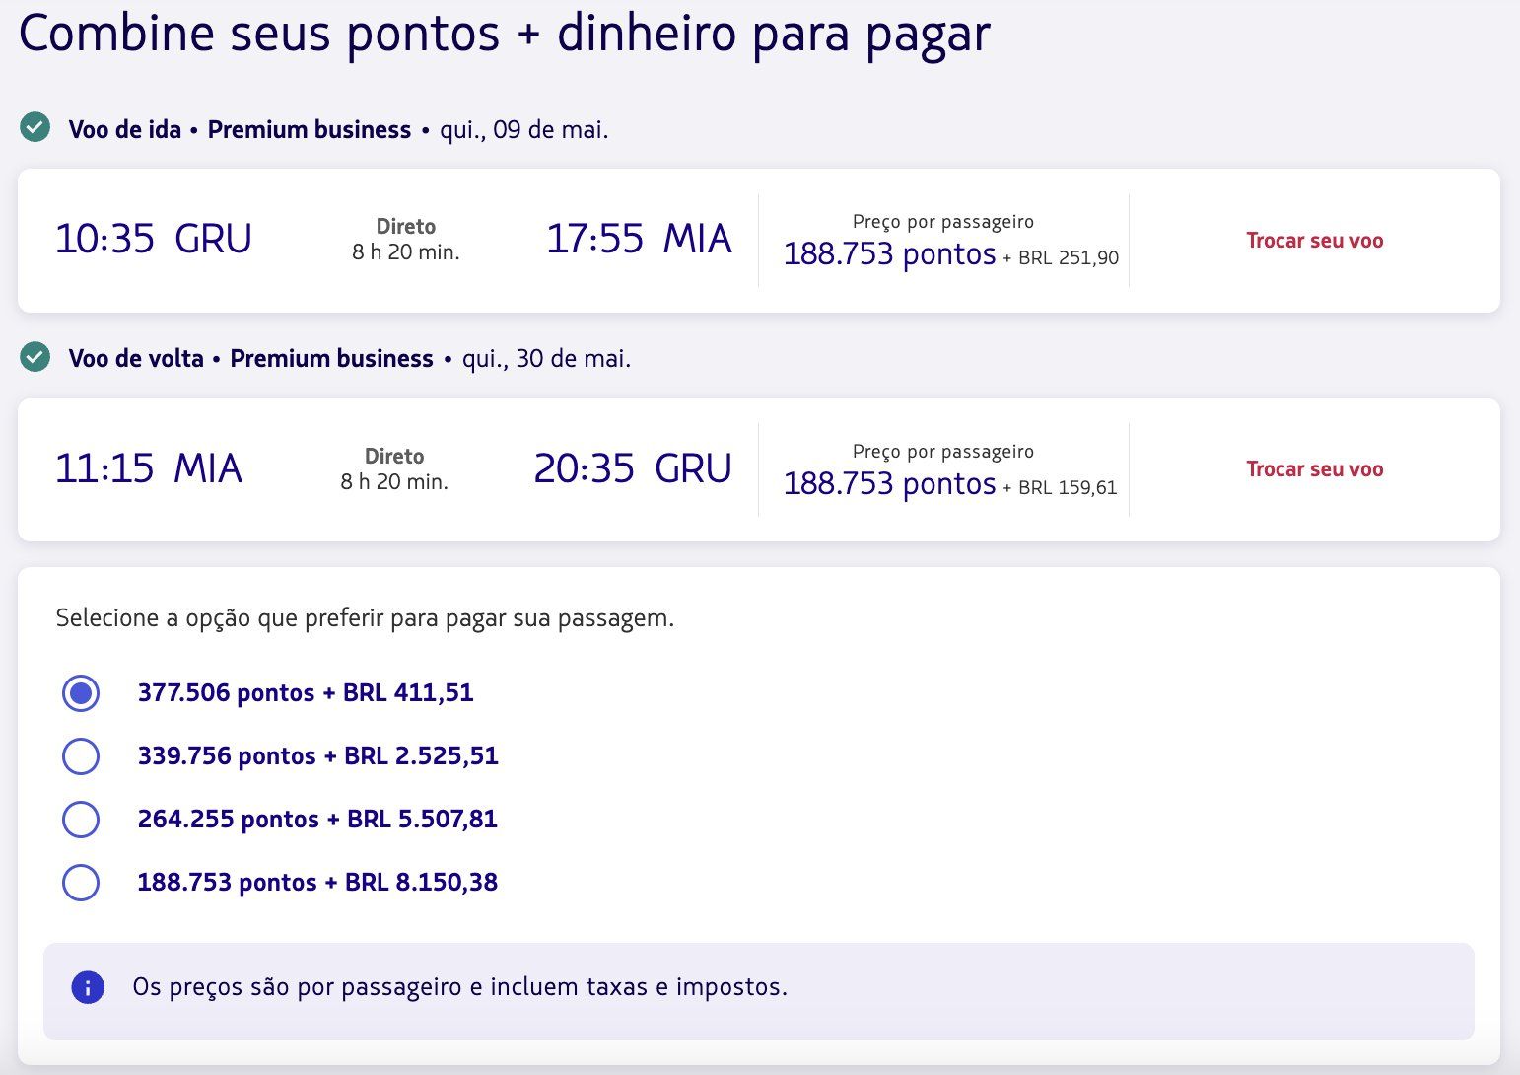
Task: Click the blue info icon near price notice
Action: click(88, 987)
